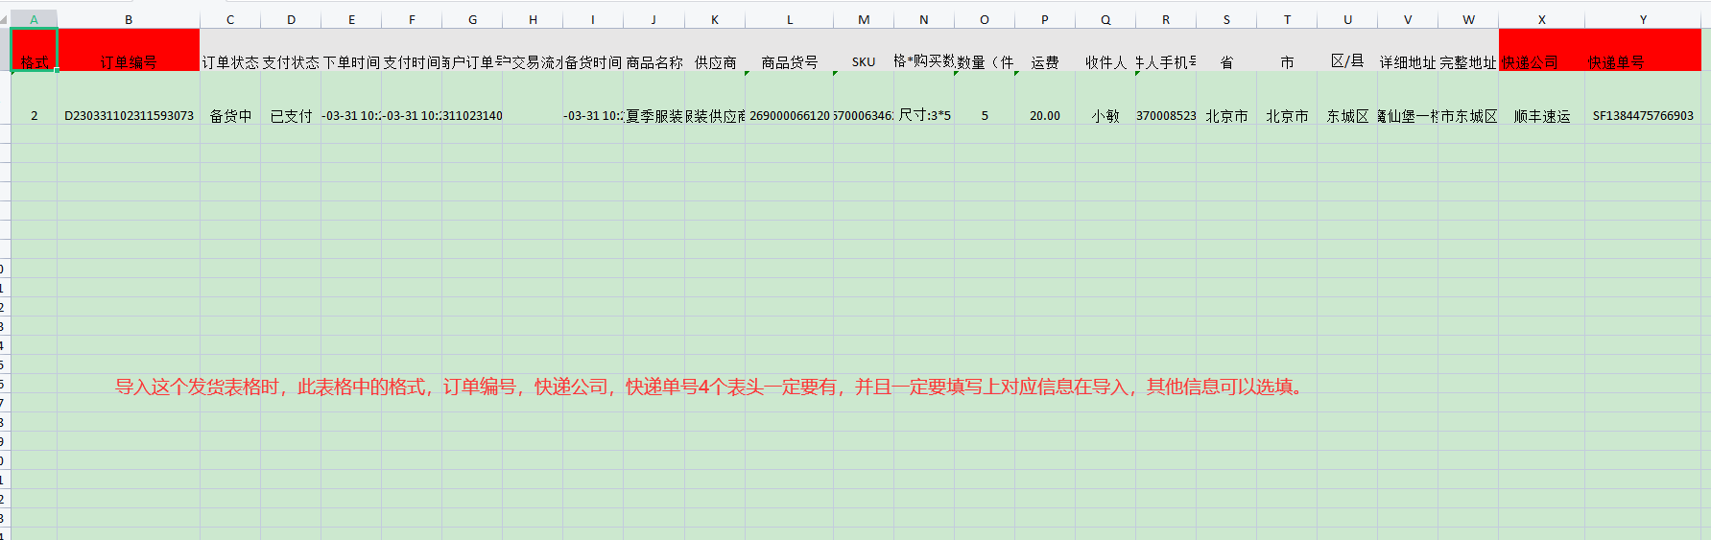Click the select-all corner triangle
1711x540 pixels.
(x=4, y=19)
